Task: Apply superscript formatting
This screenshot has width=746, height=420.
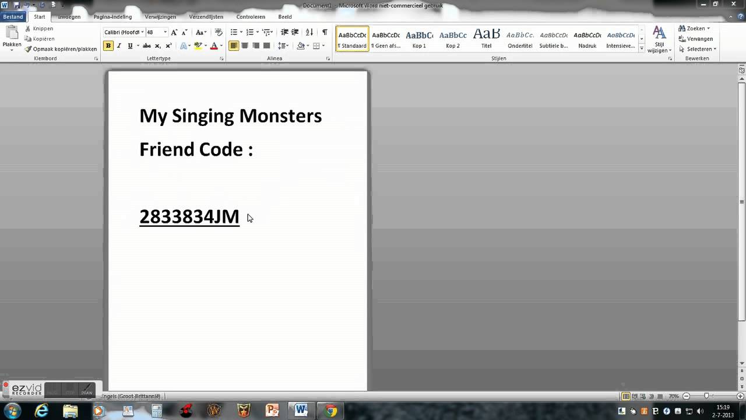Action: 168,46
